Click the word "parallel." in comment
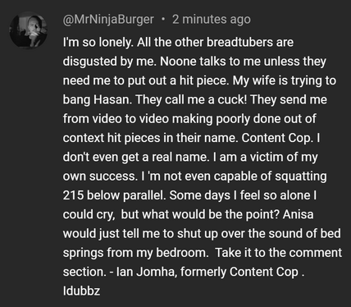The image size is (351, 307). [x=144, y=196]
